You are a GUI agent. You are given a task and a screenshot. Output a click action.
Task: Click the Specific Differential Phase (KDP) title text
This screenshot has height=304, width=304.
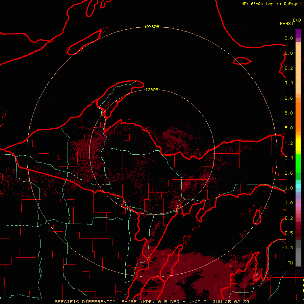[105, 302]
